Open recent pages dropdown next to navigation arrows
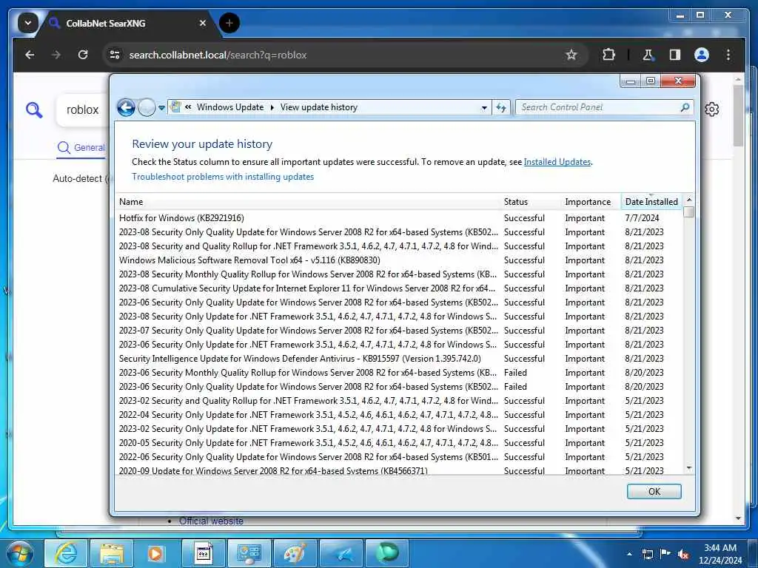Screen dimensions: 758x568 [161, 108]
